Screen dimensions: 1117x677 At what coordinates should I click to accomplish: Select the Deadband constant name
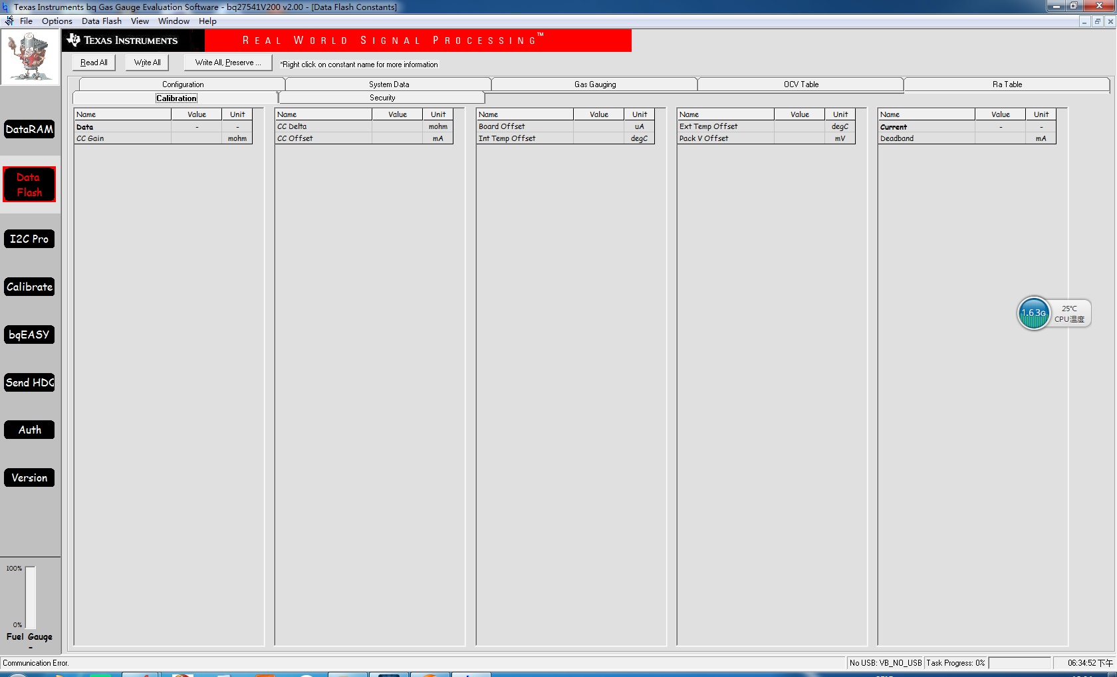point(897,138)
